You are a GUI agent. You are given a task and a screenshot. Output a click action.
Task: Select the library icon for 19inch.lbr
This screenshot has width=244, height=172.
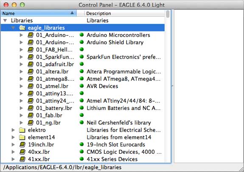(22, 144)
